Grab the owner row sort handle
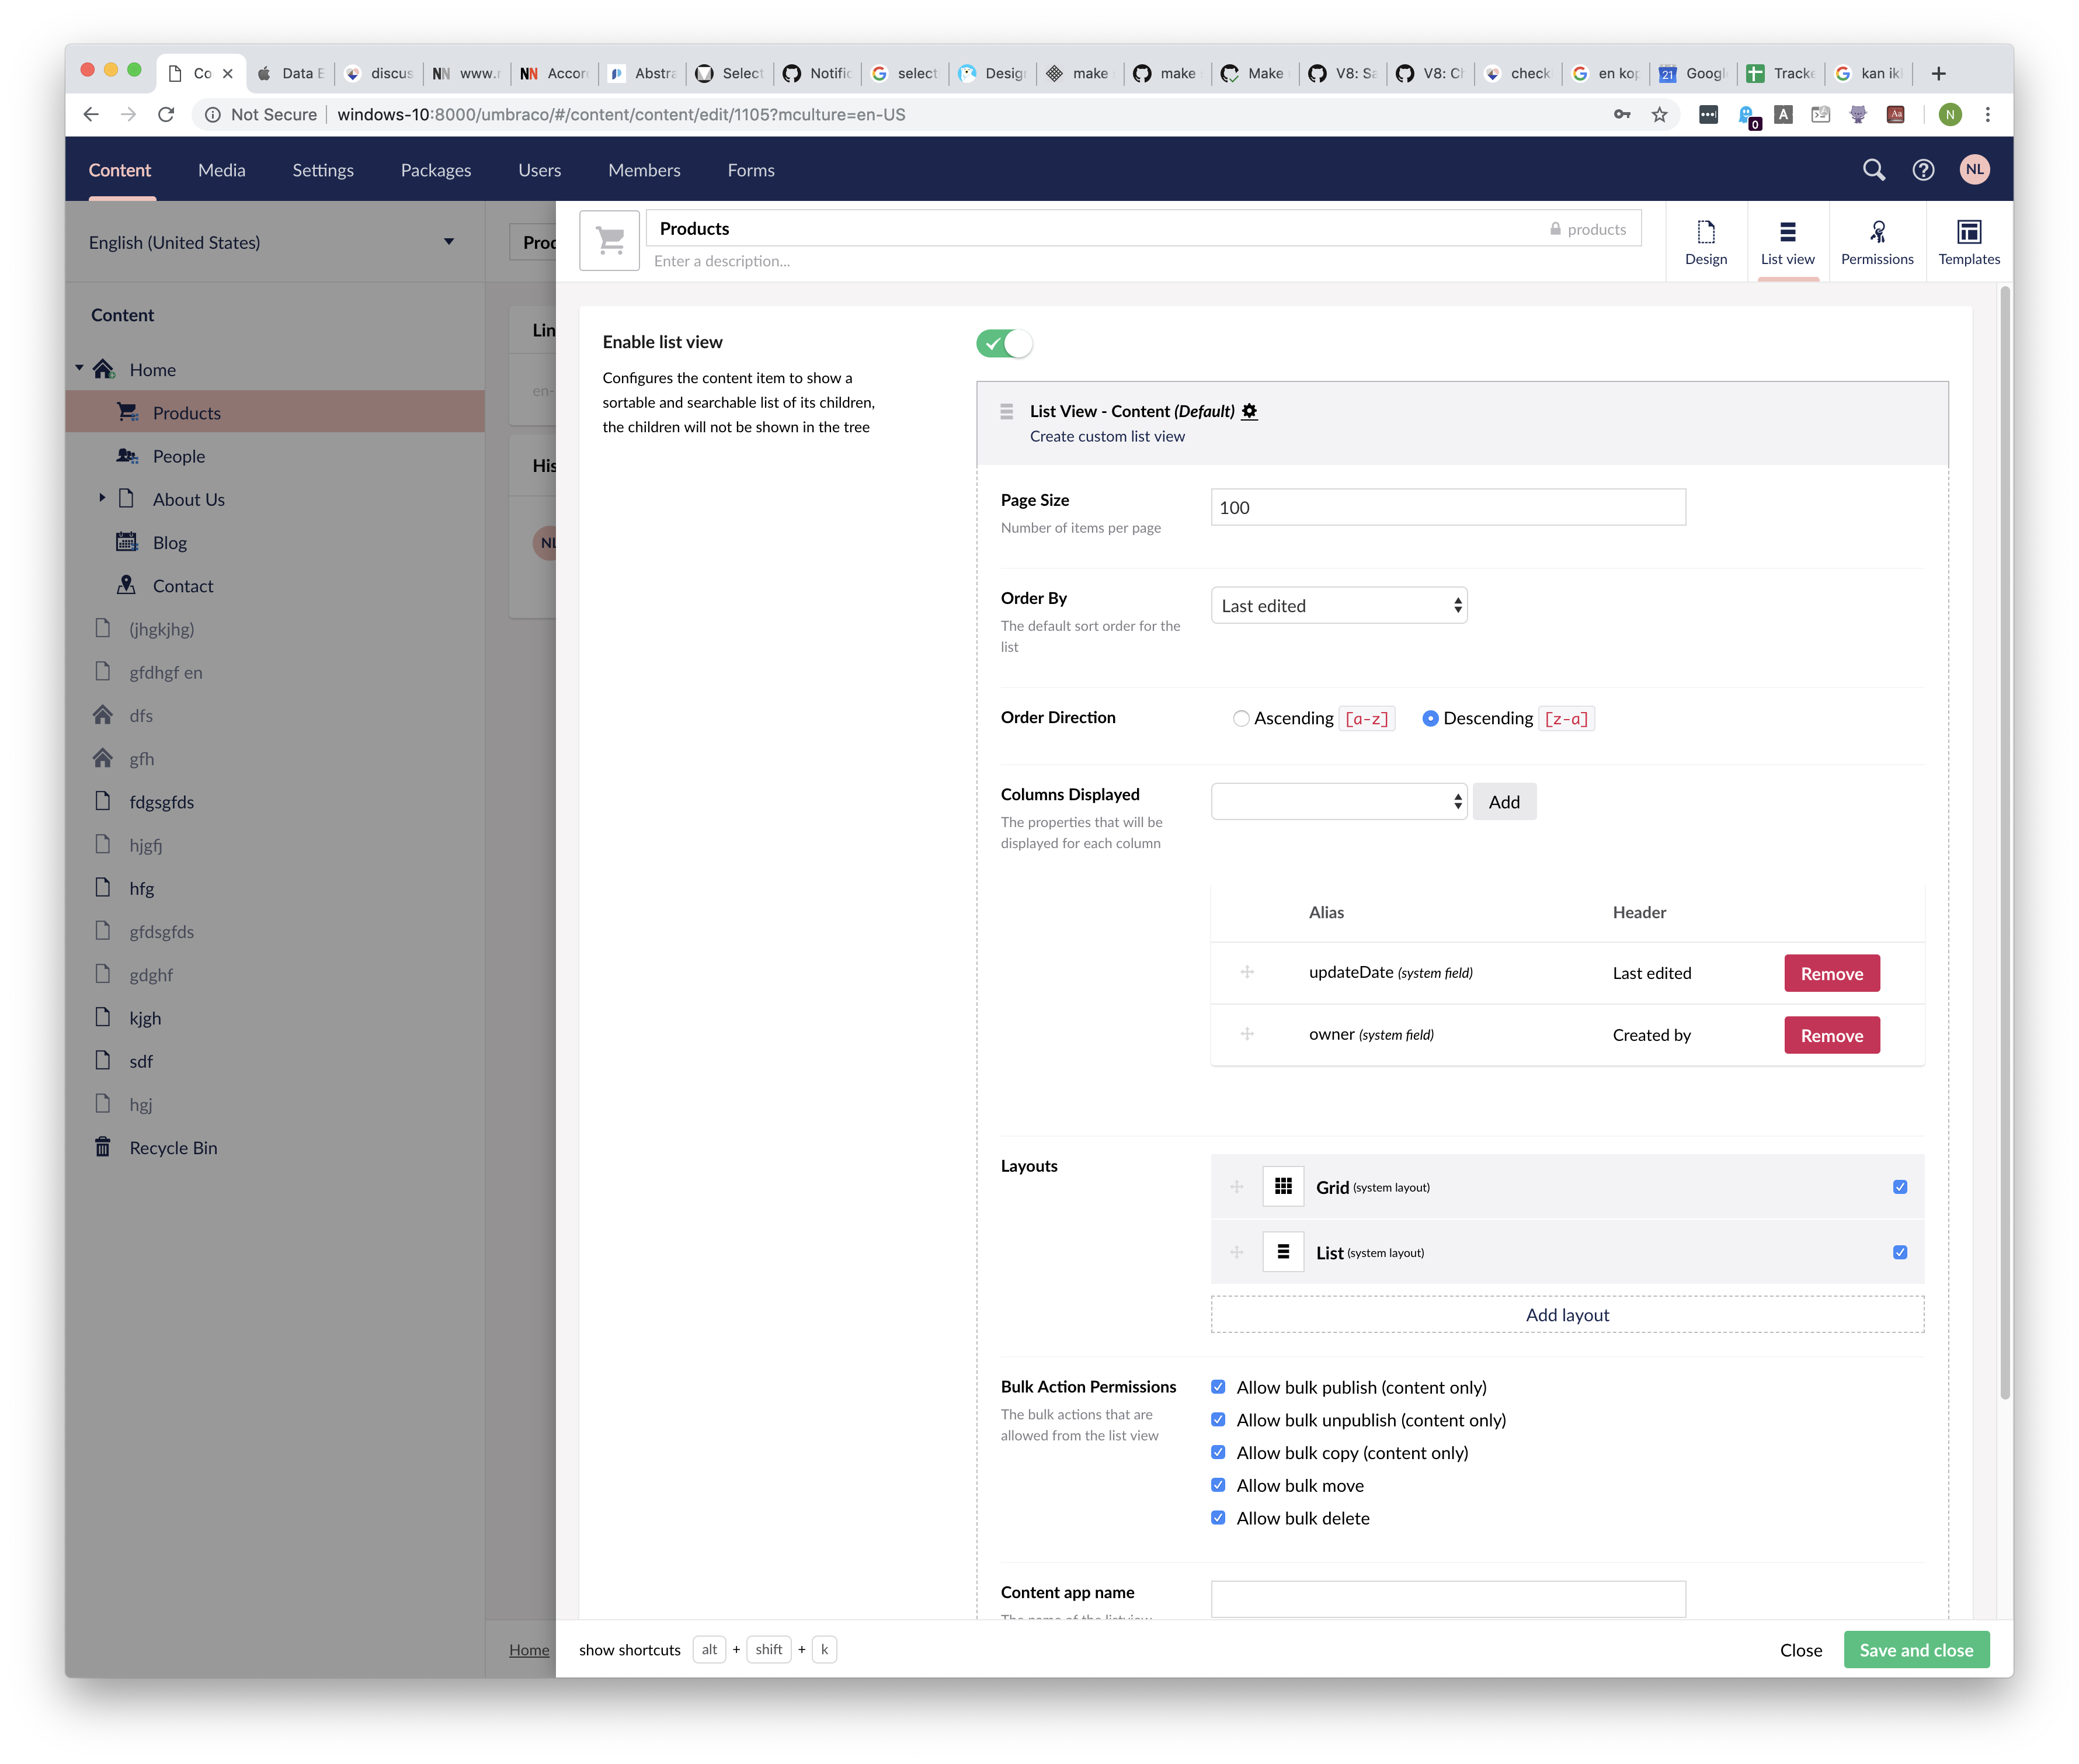 coord(1247,1034)
